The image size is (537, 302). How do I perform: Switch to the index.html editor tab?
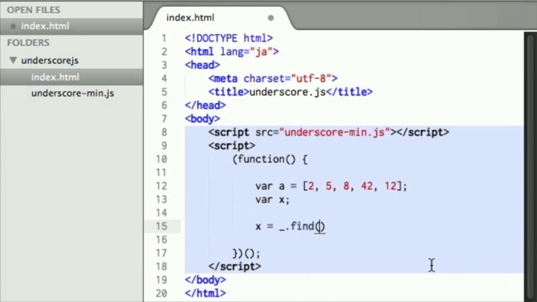pos(190,18)
